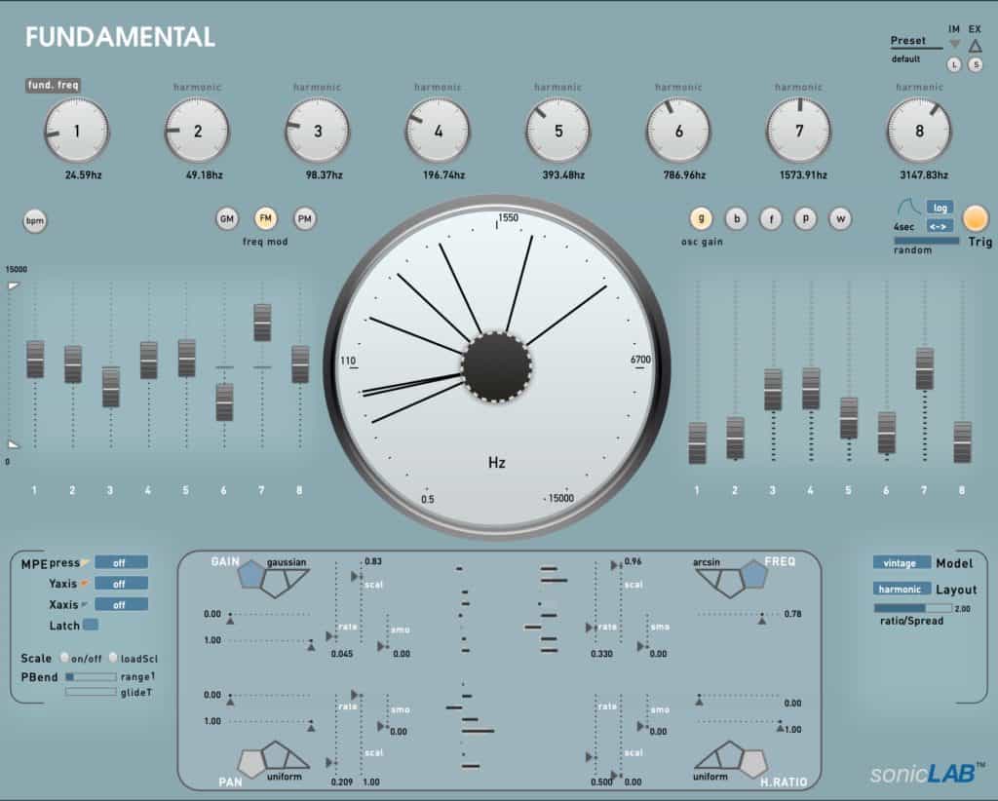
Task: Click the GAIN scal slider arrow at 0.83
Action: tap(355, 577)
